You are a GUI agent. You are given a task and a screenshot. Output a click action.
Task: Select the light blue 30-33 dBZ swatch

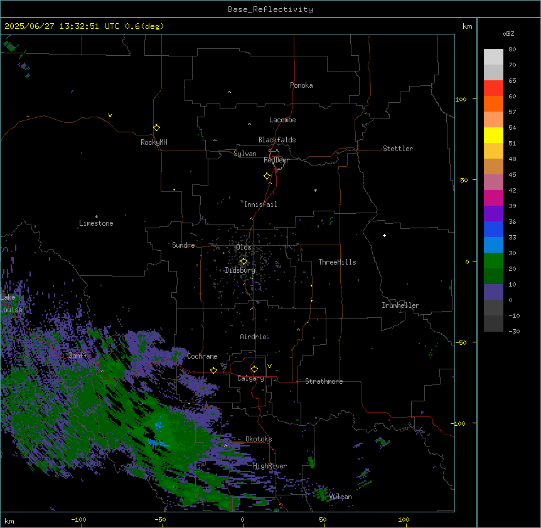(493, 245)
